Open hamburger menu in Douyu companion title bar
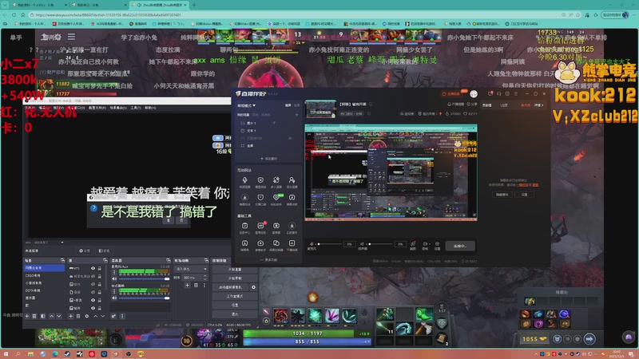The image size is (639, 359). click(516, 93)
